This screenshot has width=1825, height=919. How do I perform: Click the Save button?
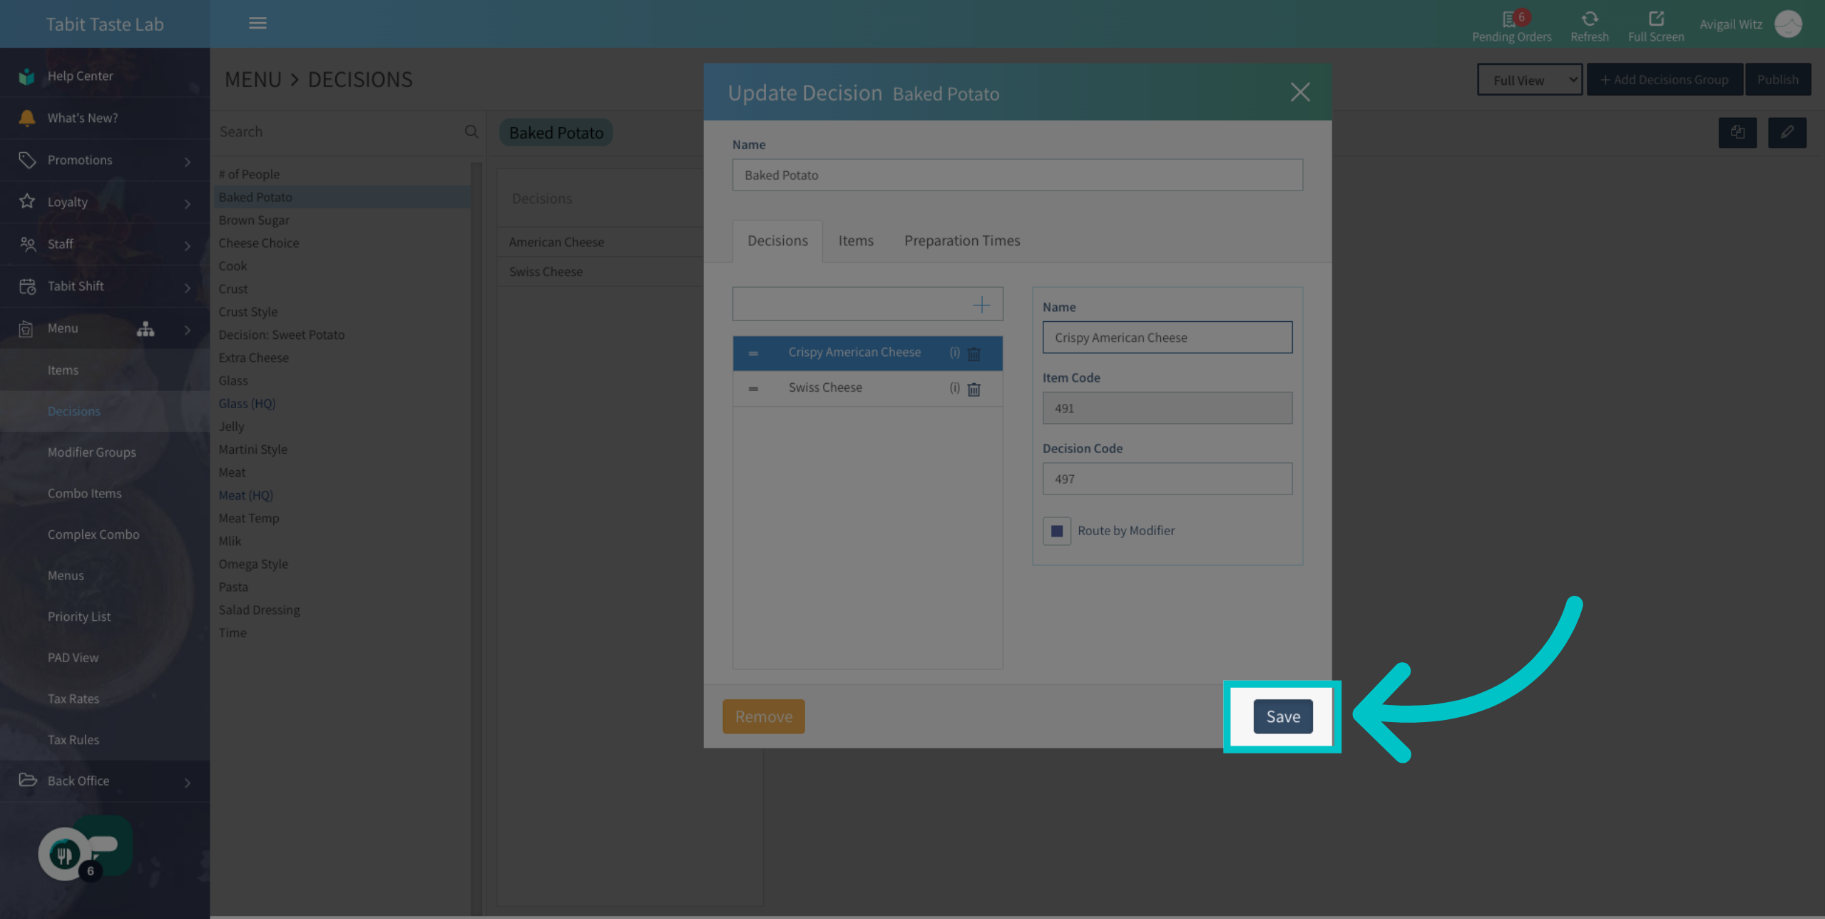(x=1282, y=716)
